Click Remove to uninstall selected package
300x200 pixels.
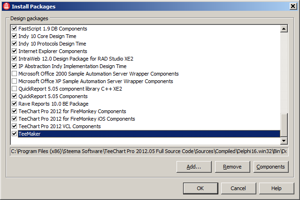(x=232, y=167)
